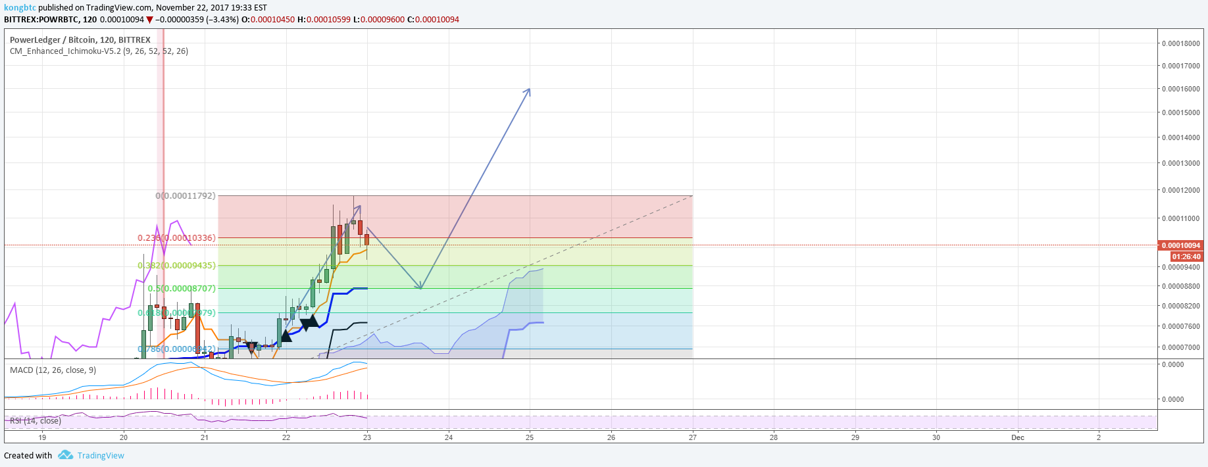Open the TradingView text link

[x=101, y=455]
